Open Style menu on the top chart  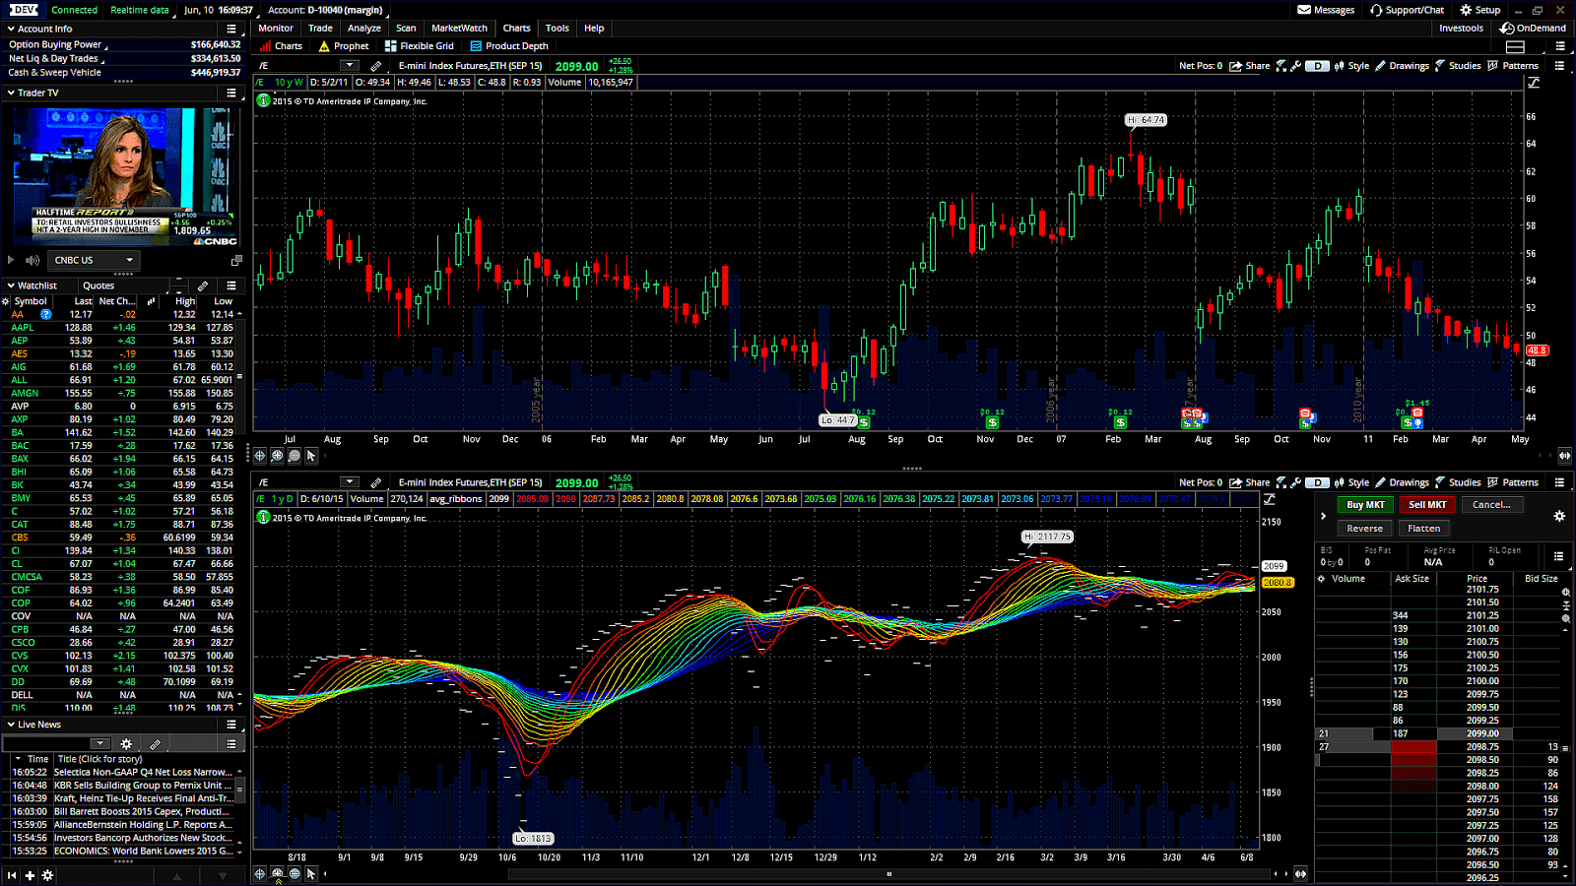point(1351,66)
